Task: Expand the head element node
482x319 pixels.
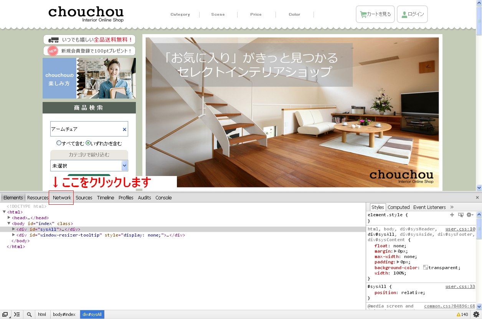Action: tap(9, 218)
